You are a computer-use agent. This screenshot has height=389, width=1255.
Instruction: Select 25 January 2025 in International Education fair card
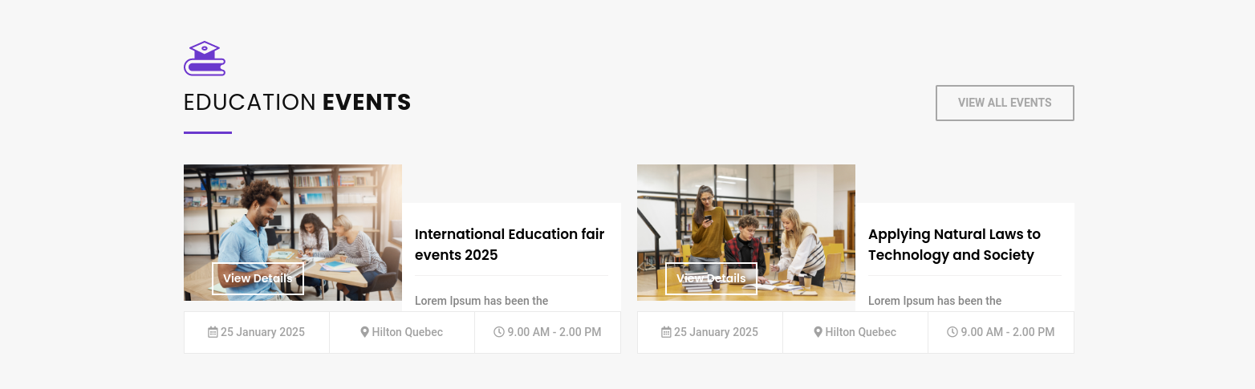(x=262, y=332)
